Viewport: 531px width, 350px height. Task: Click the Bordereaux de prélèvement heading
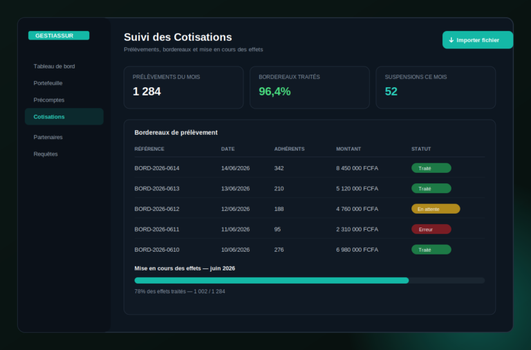(176, 133)
